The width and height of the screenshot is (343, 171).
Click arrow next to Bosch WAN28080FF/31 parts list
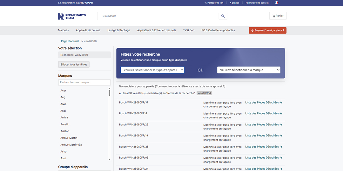click(x=281, y=103)
